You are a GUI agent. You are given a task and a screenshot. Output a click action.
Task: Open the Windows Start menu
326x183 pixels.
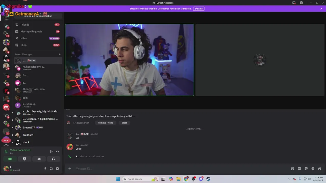(x=118, y=179)
